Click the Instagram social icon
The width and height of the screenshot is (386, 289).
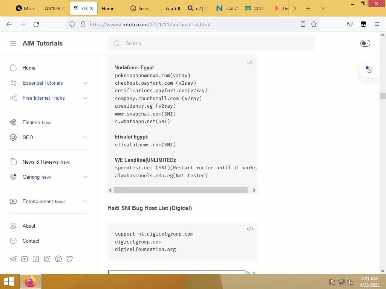[47, 259]
